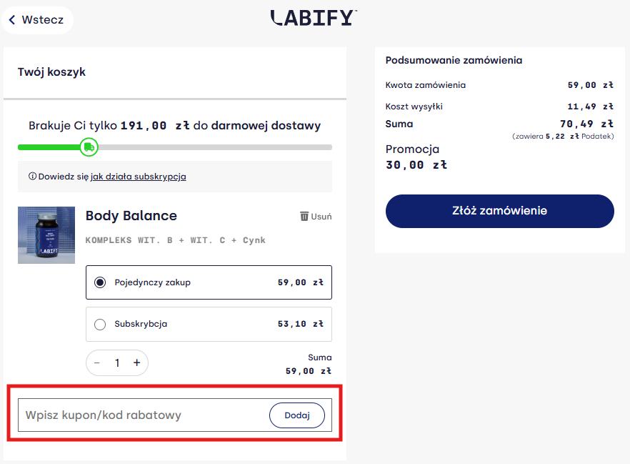The height and width of the screenshot is (464, 630).
Task: Click the info icon beside subscription hint
Action: click(32, 177)
